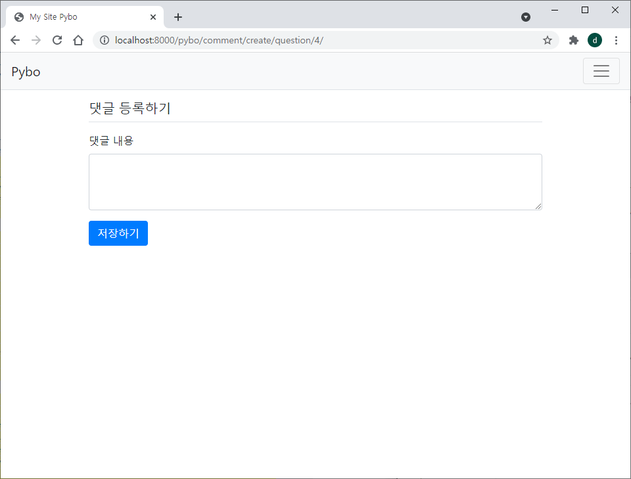Reload the current page
Screen dimensions: 631x479
[x=57, y=40]
